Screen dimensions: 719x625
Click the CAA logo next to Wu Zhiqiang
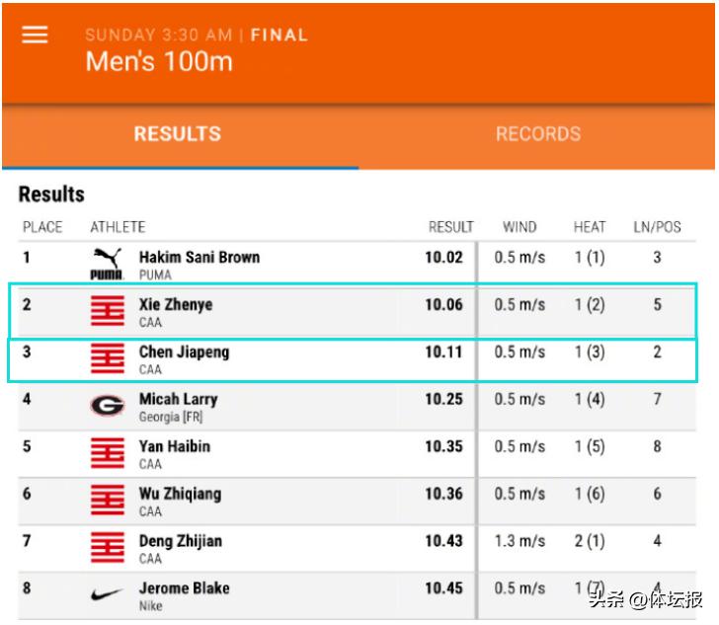click(x=107, y=501)
